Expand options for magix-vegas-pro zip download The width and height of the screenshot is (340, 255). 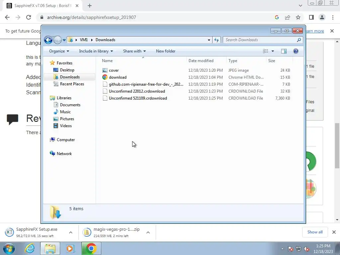click(x=148, y=232)
